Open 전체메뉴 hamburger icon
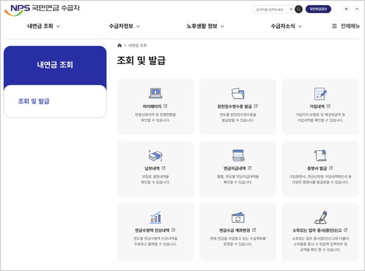 334,26
